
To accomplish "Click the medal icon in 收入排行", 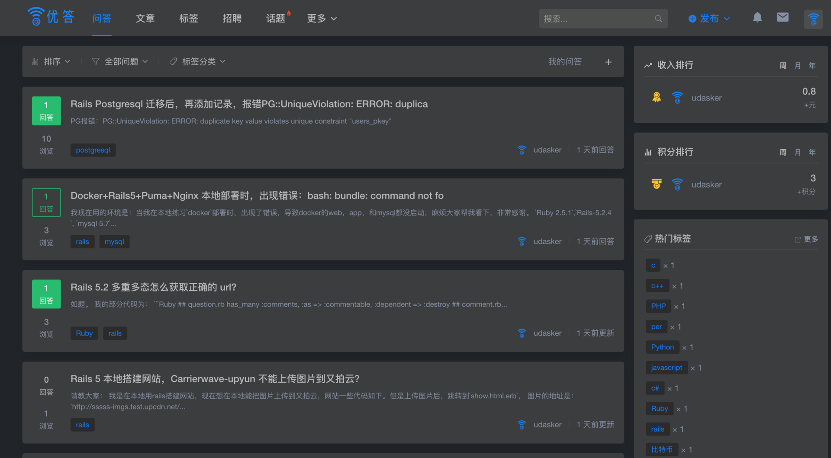I will (x=657, y=97).
